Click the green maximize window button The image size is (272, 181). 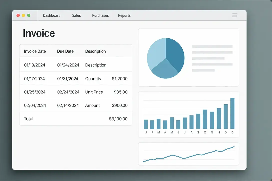(x=29, y=15)
